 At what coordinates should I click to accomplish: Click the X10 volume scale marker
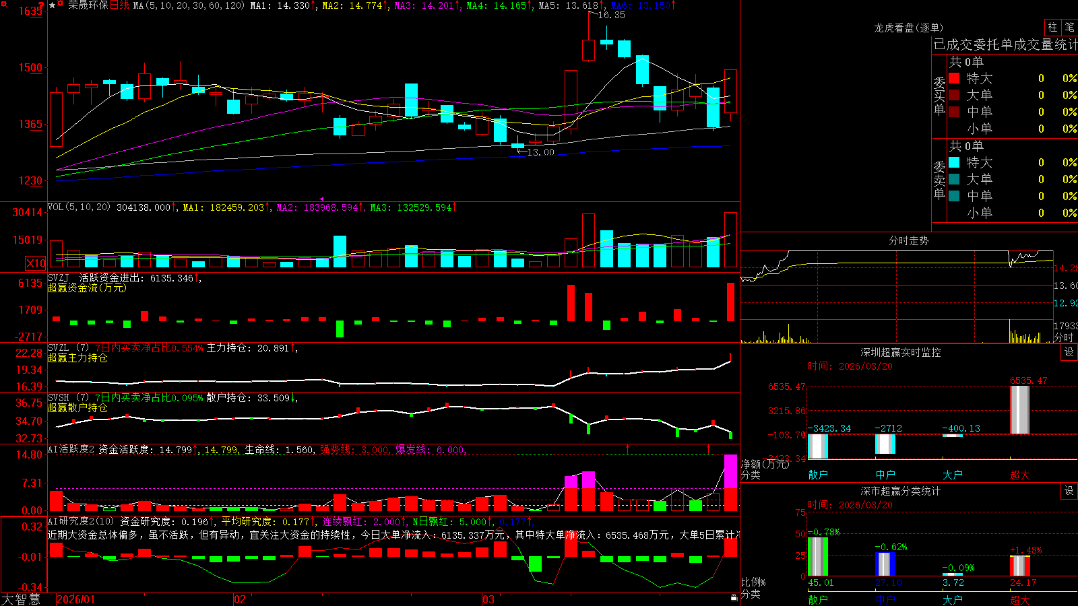pyautogui.click(x=36, y=263)
